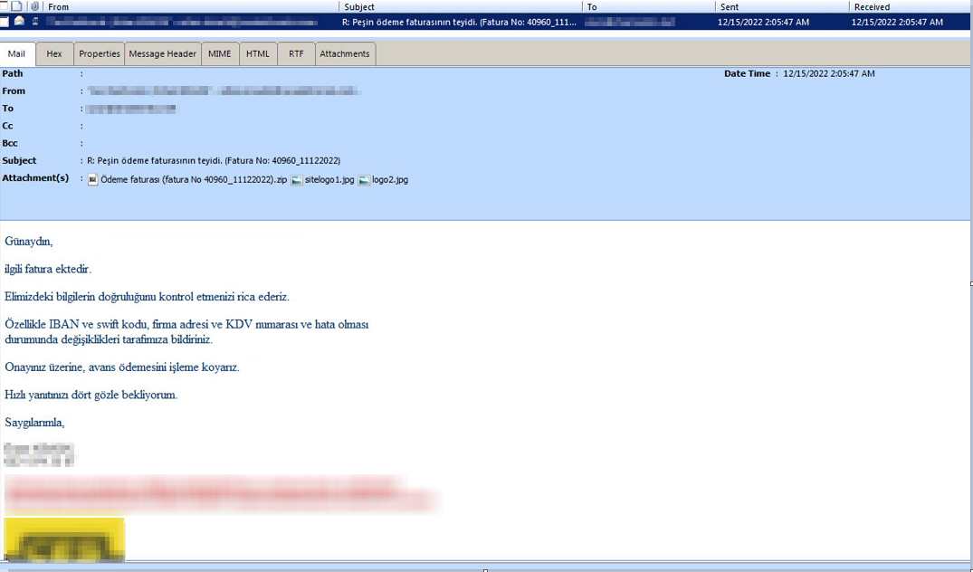This screenshot has height=572, width=973.
Task: Open the Hex tab
Action: point(54,54)
